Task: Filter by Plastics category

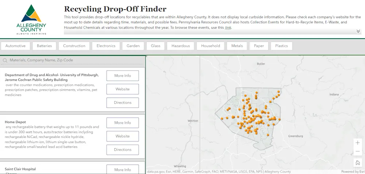Action: click(x=281, y=46)
